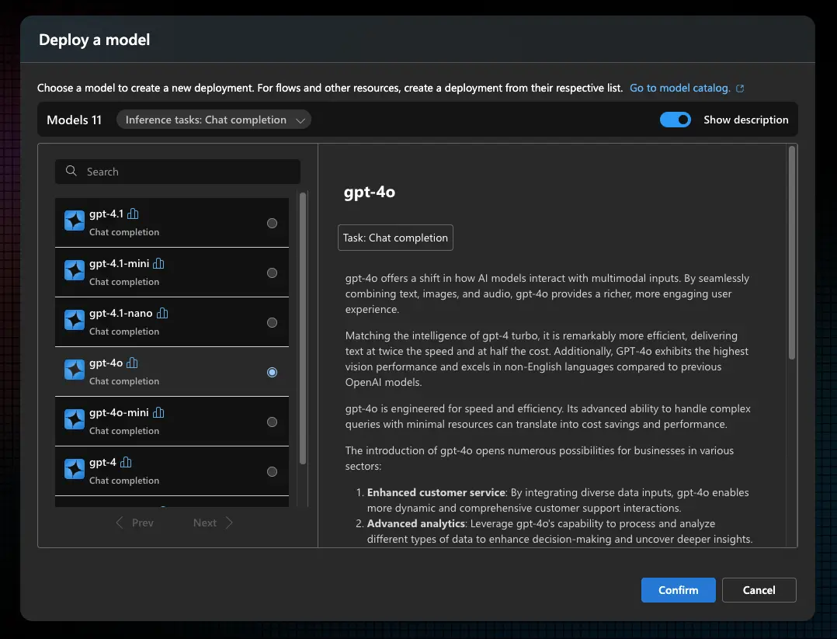Open the Inference tasks filter dropdown
837x639 pixels.
pos(214,120)
